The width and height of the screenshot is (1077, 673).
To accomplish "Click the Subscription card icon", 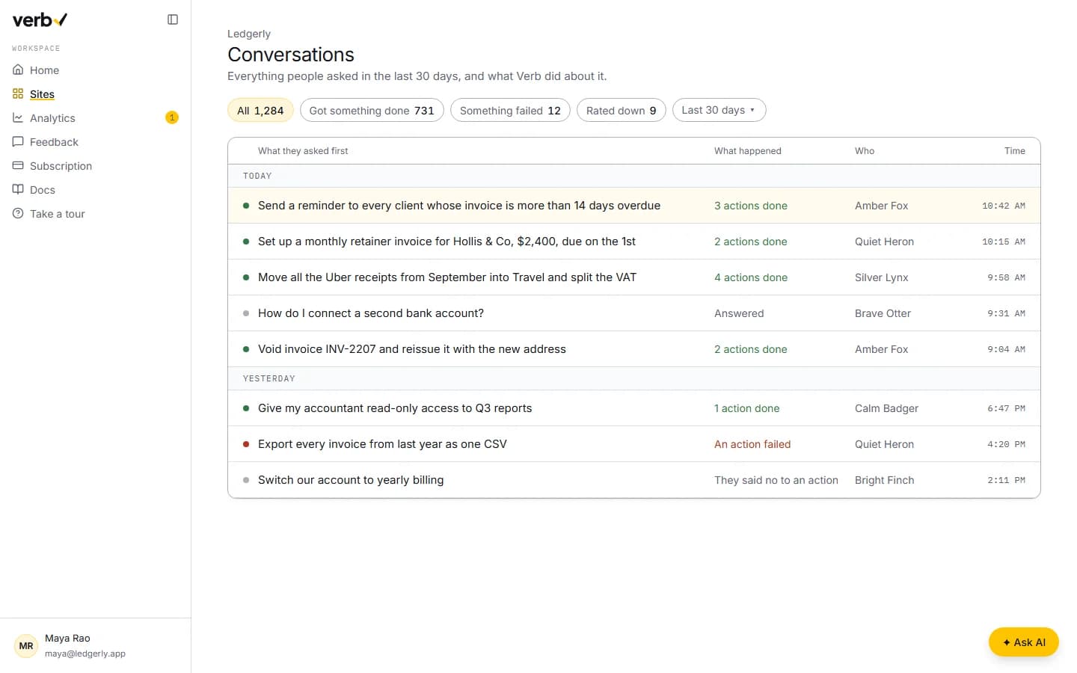I will coord(18,165).
